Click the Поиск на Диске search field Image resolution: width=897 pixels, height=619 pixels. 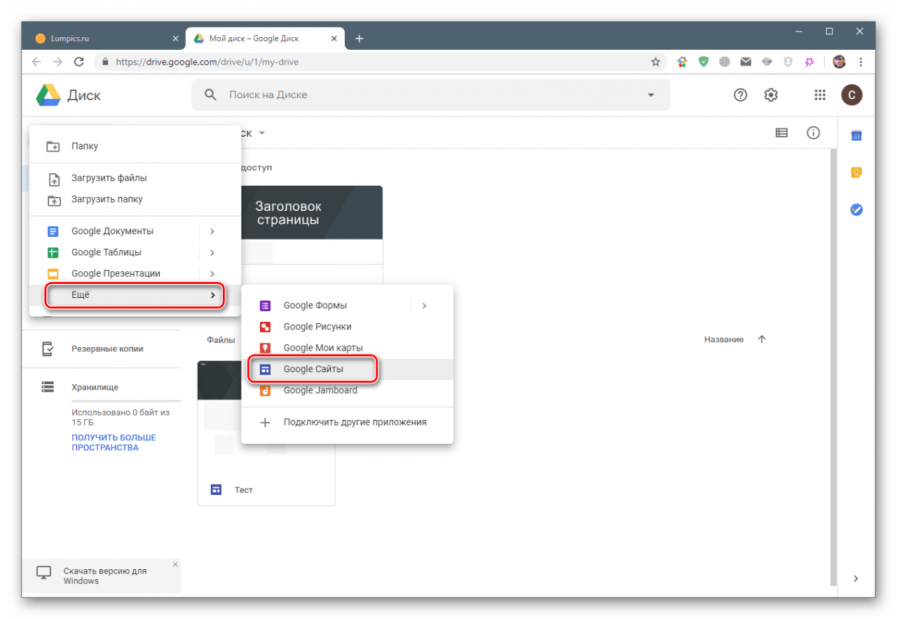point(431,95)
